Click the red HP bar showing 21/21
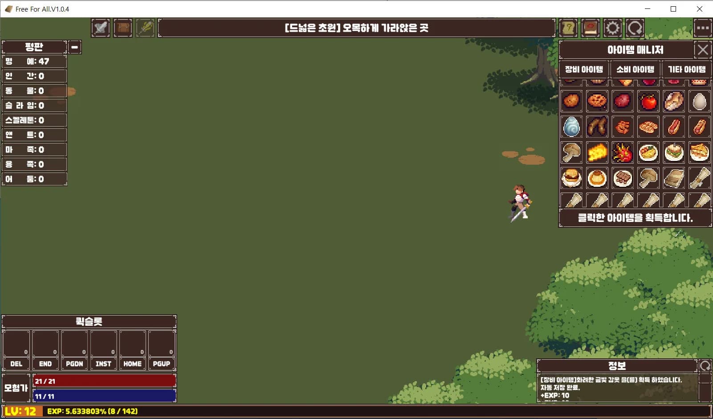 pos(105,381)
